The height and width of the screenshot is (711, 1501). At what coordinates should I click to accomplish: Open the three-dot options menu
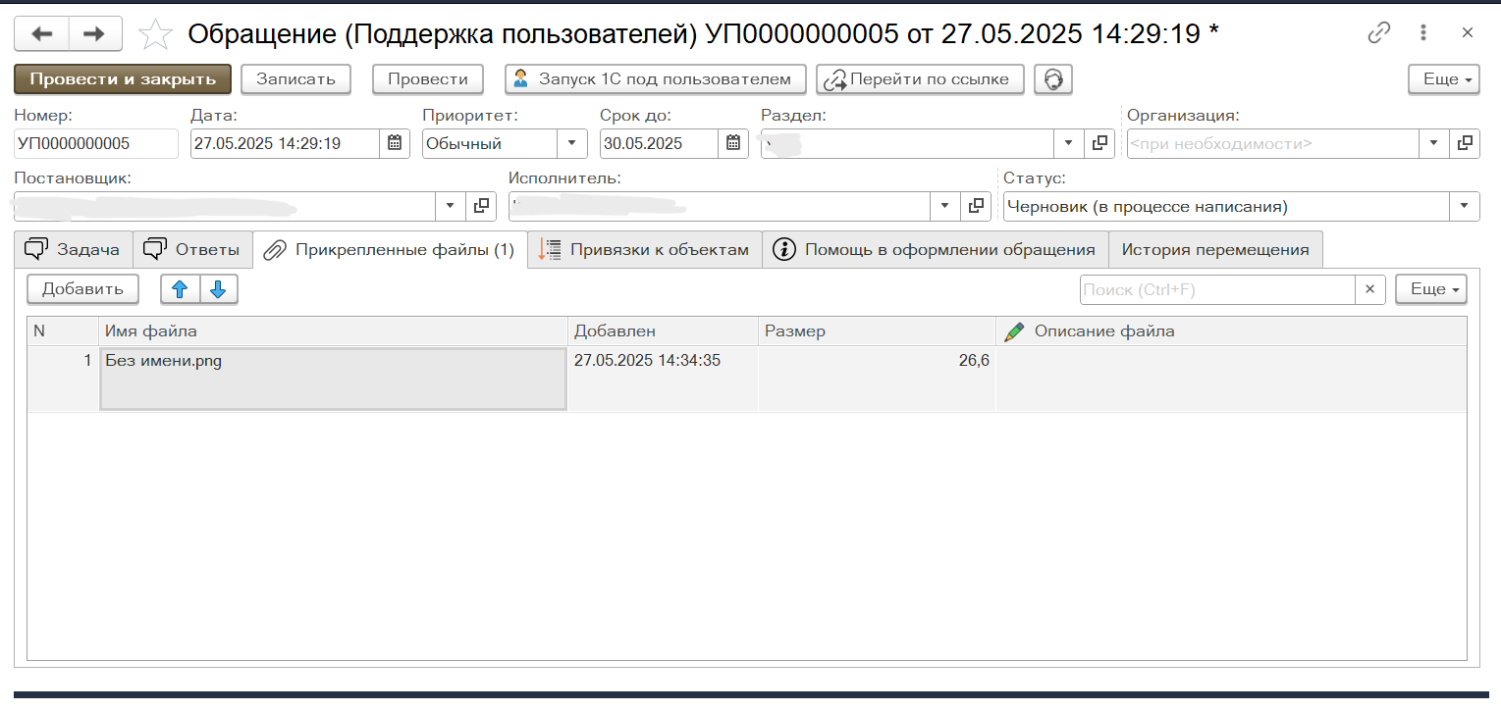1423,33
